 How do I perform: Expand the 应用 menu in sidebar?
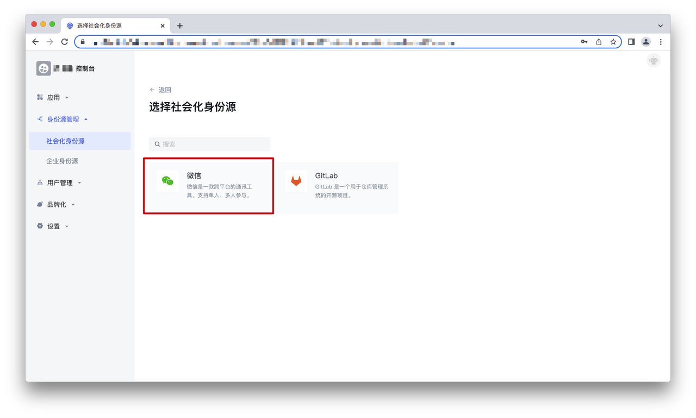(53, 98)
